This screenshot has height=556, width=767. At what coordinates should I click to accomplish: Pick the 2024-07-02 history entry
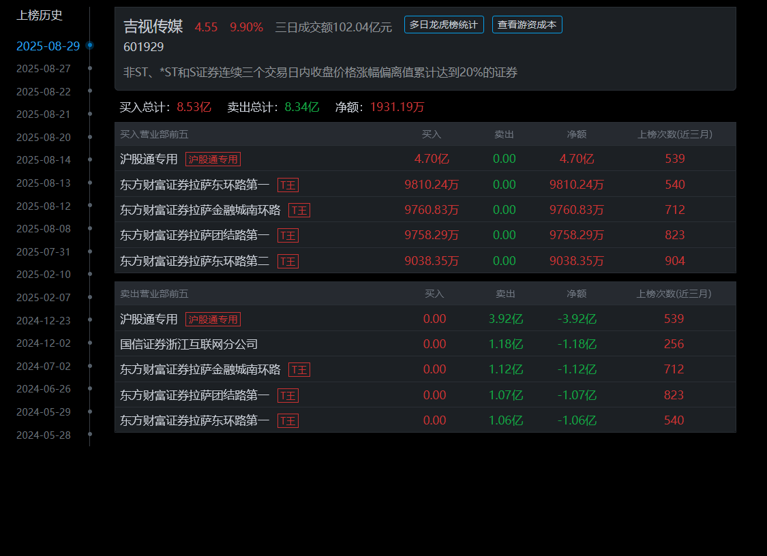tap(44, 366)
